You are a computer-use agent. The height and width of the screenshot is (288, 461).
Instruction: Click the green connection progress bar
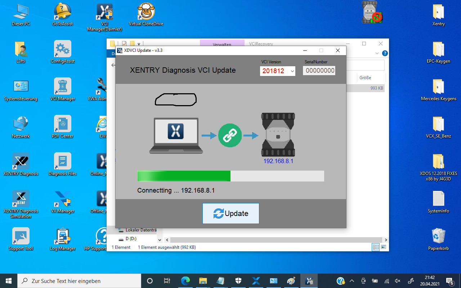point(230,176)
